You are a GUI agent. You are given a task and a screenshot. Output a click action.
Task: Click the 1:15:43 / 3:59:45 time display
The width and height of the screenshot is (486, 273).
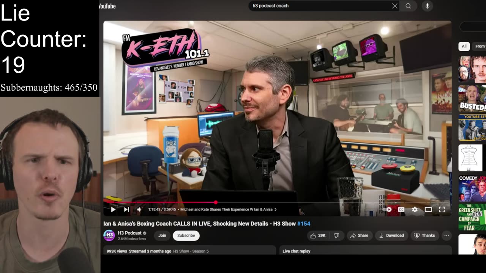point(163,209)
